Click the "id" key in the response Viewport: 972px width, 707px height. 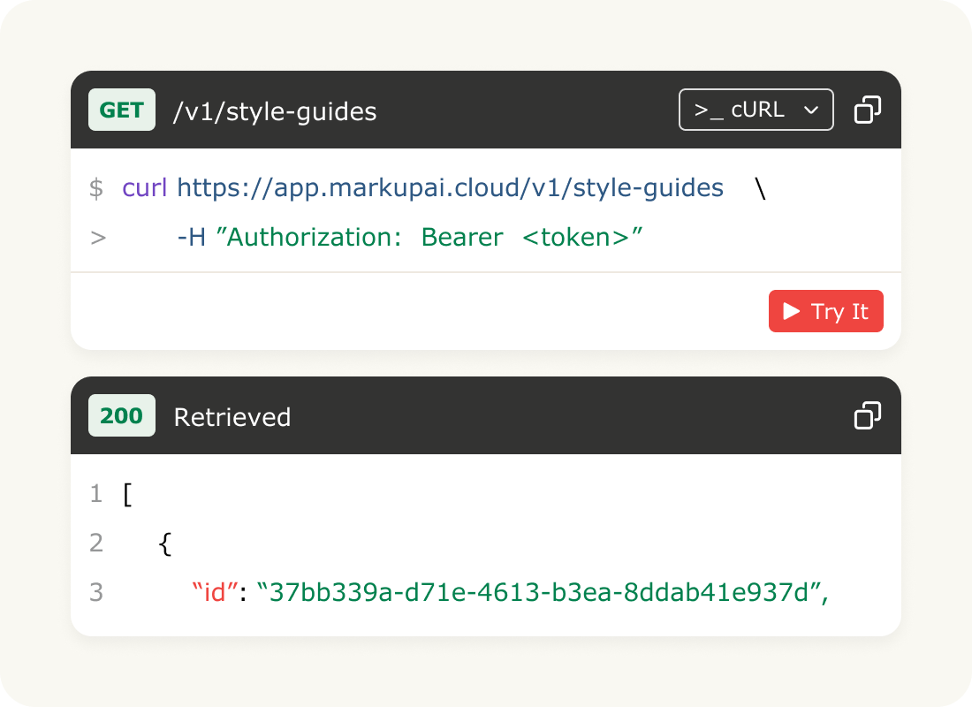click(x=215, y=592)
